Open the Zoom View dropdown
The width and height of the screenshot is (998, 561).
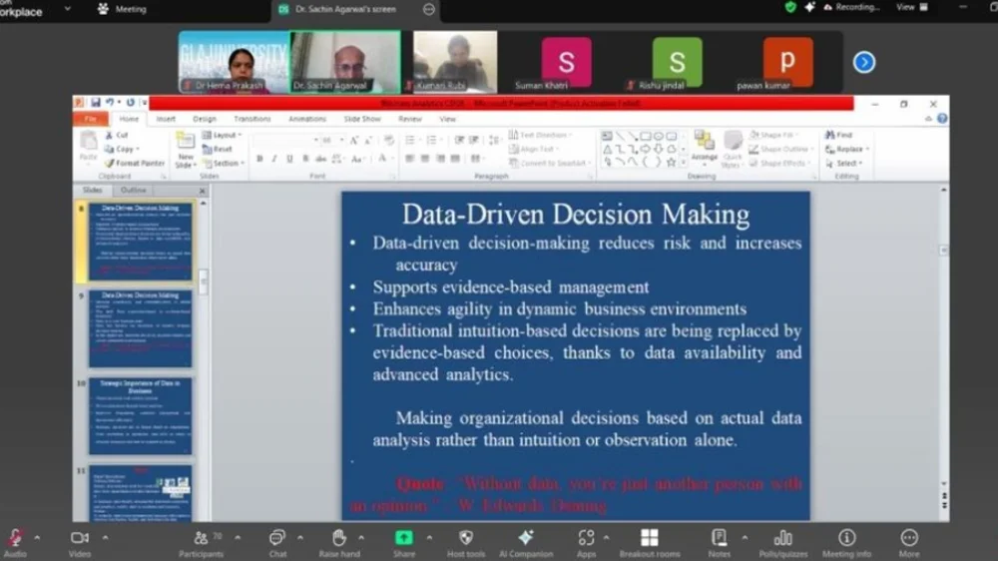[x=911, y=7]
